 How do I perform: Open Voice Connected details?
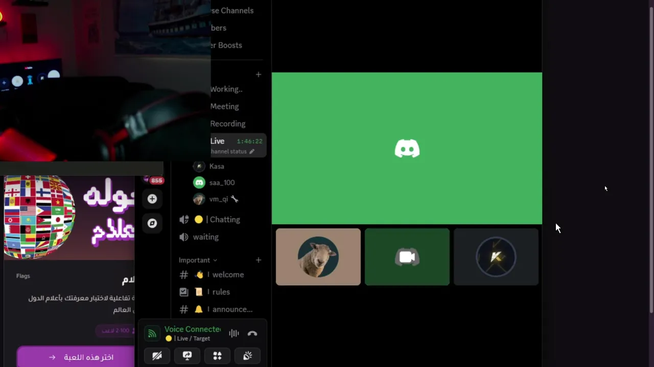click(193, 329)
